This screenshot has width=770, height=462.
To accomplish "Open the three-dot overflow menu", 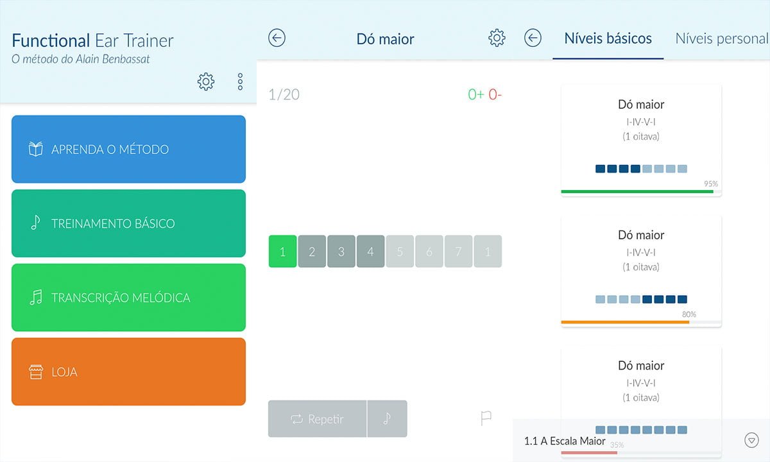I will point(240,81).
